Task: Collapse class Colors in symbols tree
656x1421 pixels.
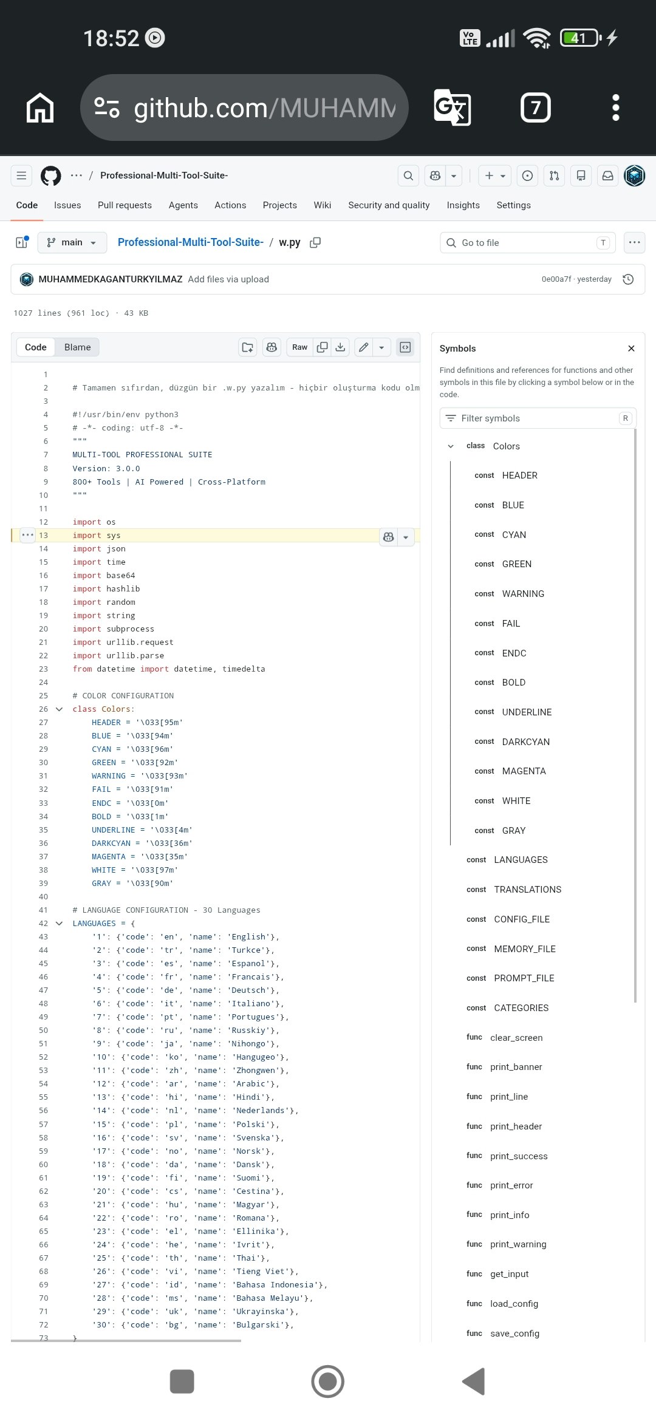Action: pyautogui.click(x=451, y=446)
